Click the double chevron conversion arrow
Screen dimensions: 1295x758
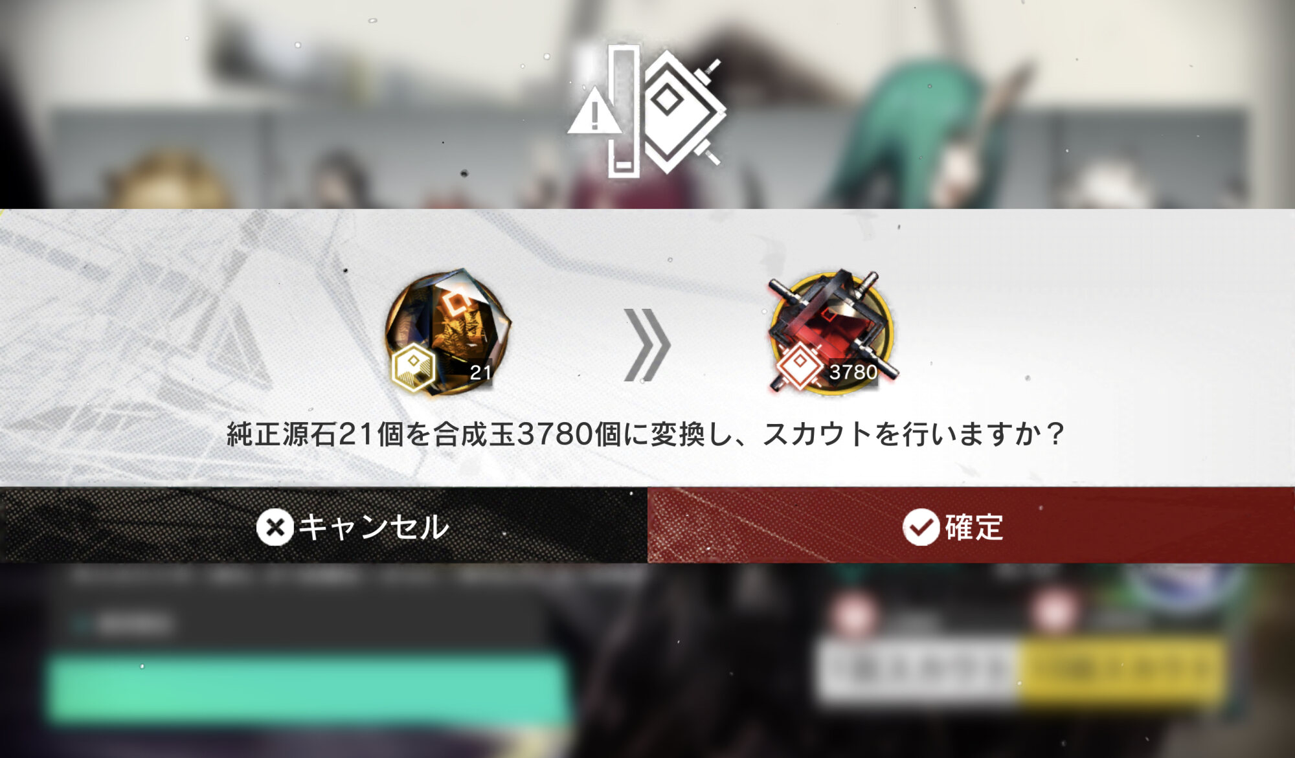point(647,344)
